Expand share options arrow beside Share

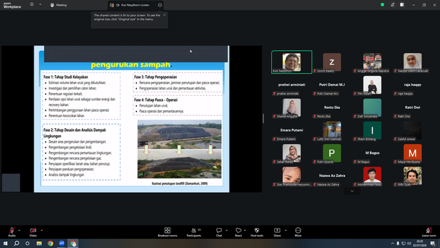(286, 230)
